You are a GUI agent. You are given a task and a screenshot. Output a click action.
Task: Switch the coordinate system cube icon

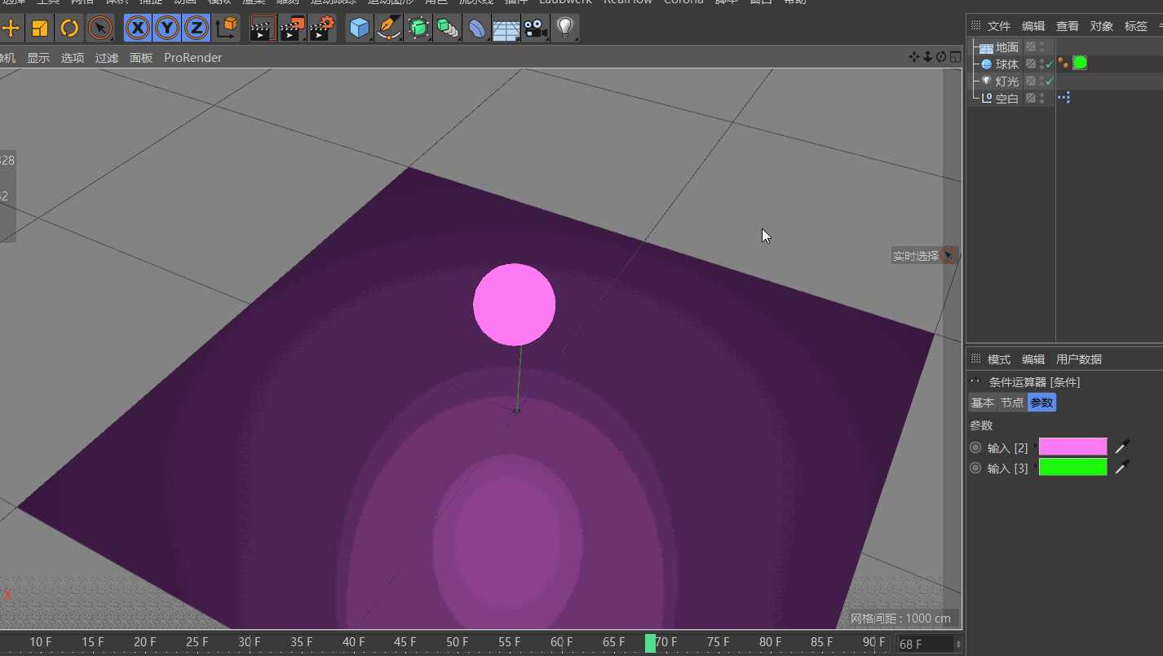coord(227,29)
